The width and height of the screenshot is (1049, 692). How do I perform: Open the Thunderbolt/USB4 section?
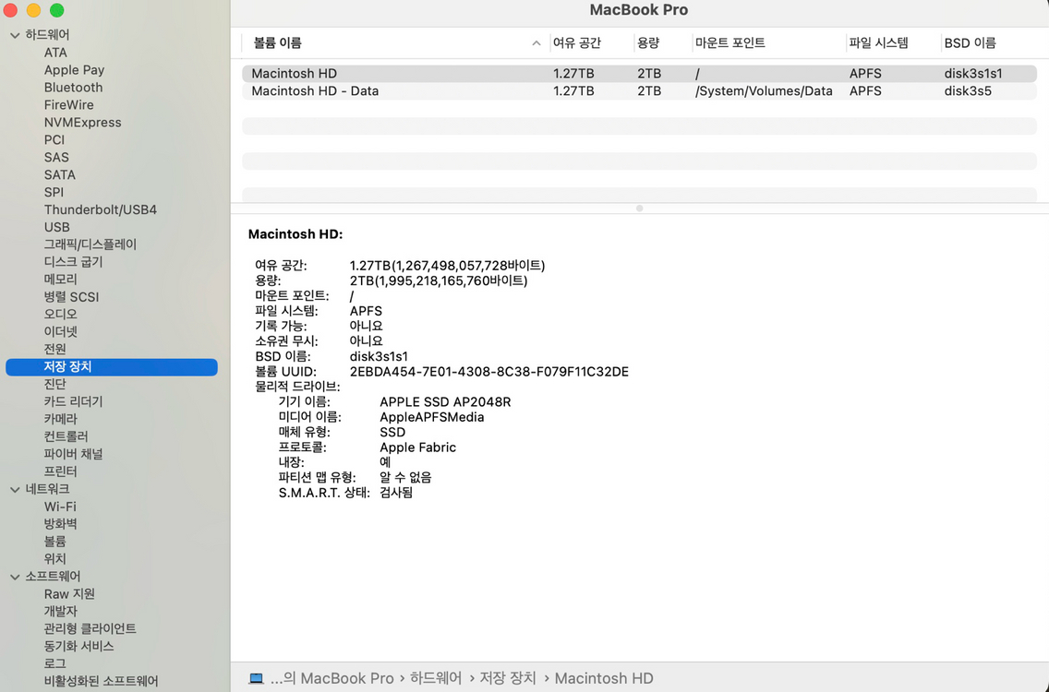tap(101, 209)
